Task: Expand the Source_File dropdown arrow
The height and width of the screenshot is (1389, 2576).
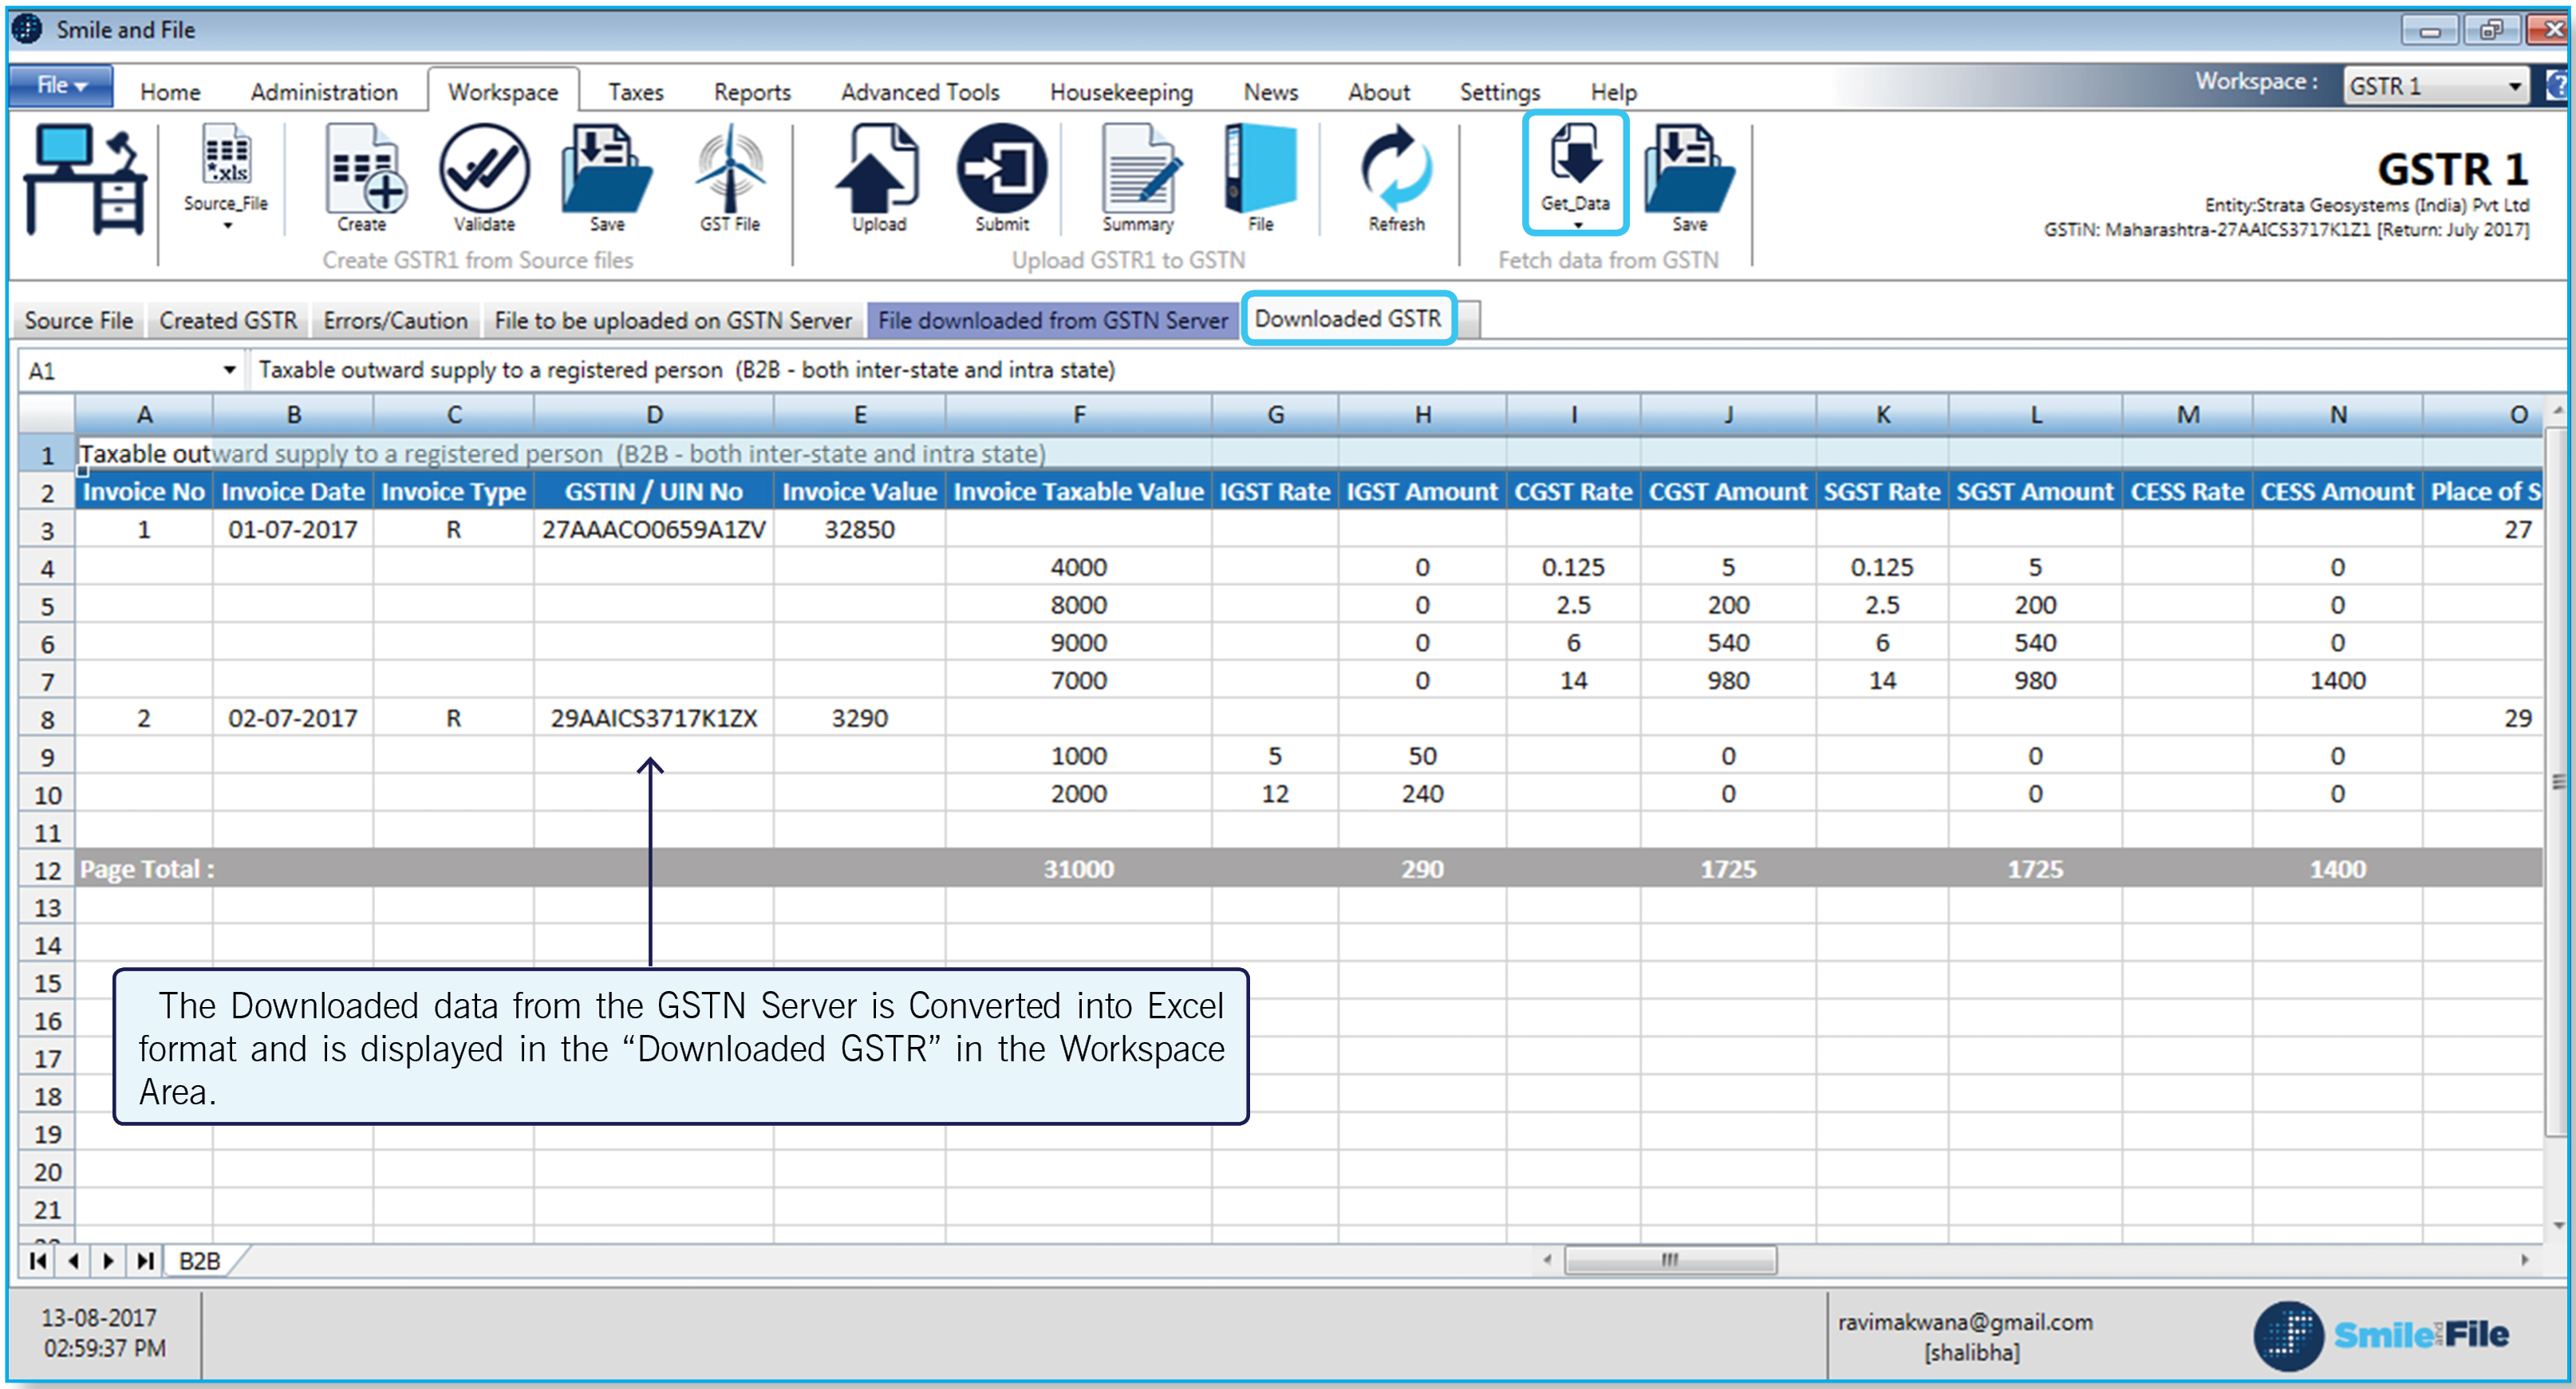Action: coord(227,226)
